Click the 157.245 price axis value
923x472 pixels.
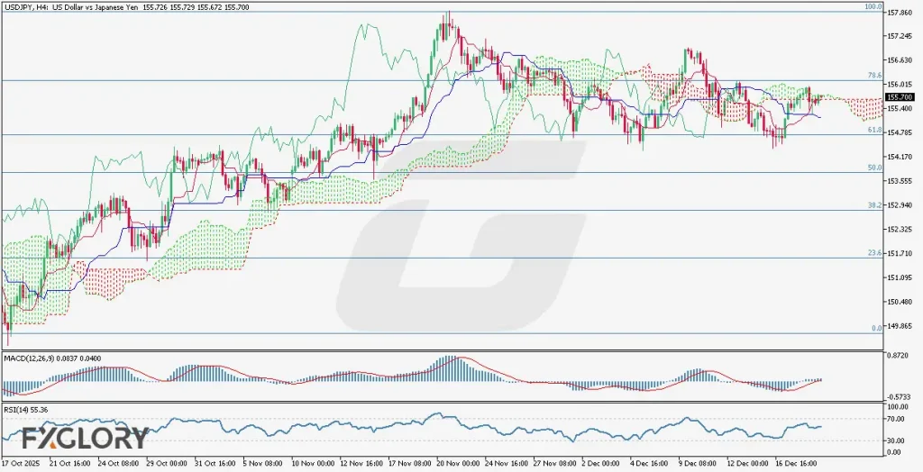click(x=899, y=36)
